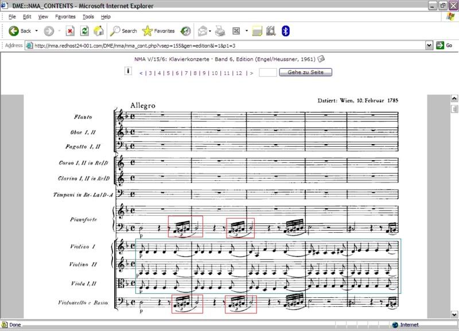Click the NMA V/15/6 Klavierkonzerte title text
The height and width of the screenshot is (331, 459).
point(225,59)
